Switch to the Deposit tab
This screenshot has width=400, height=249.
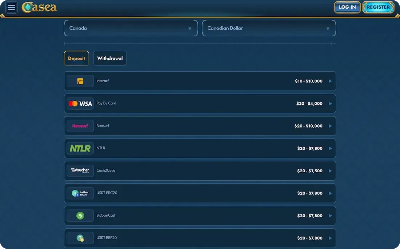coord(76,58)
